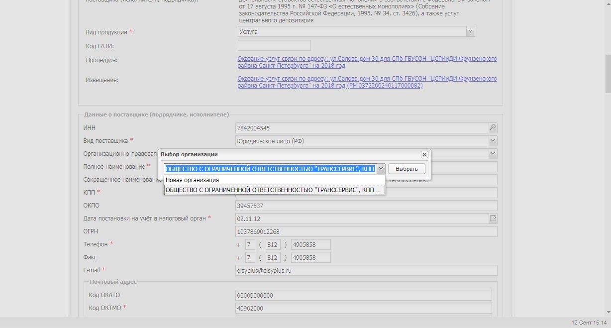Viewport: 611px width, 328px height.
Task: Click the E-mail field elsypius@elsypius.ru
Action: (366, 270)
